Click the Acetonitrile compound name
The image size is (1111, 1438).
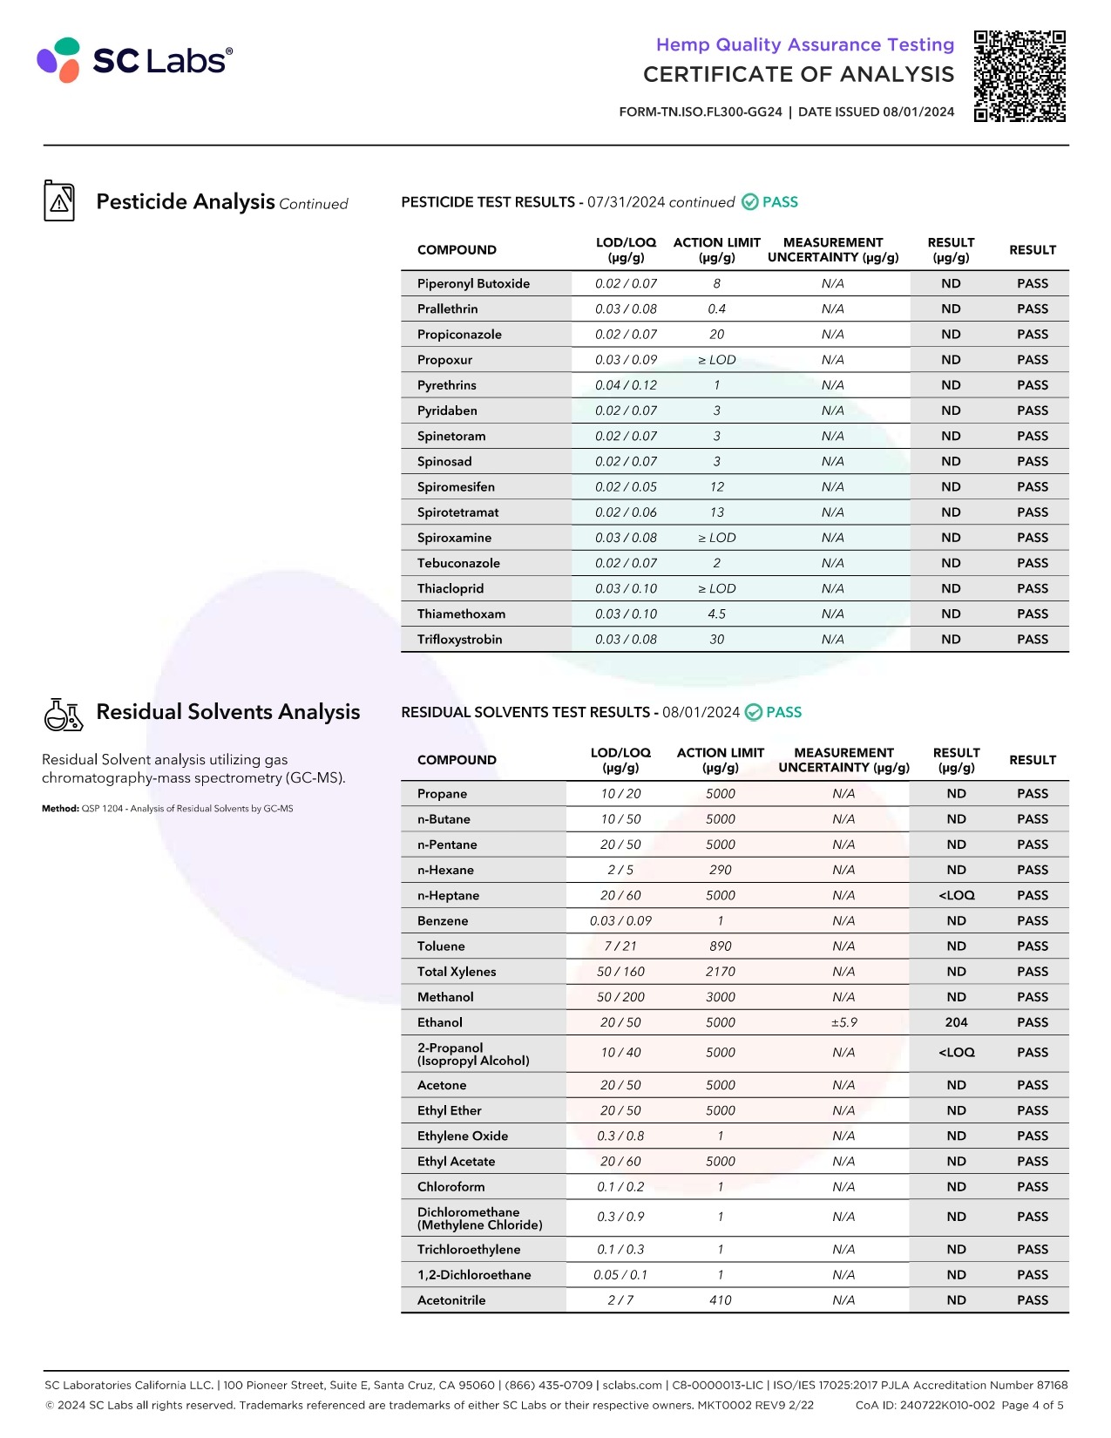(451, 1300)
